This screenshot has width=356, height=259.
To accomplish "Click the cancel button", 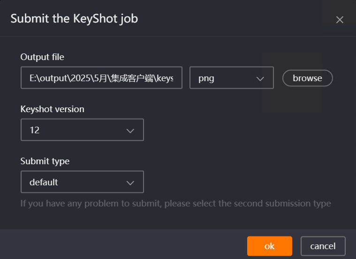I will point(323,246).
